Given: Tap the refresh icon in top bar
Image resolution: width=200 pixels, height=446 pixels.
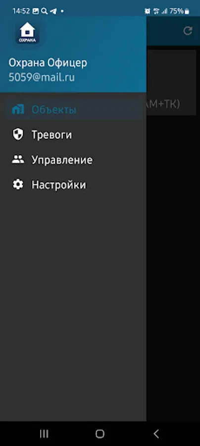Looking at the screenshot, I should pyautogui.click(x=188, y=31).
